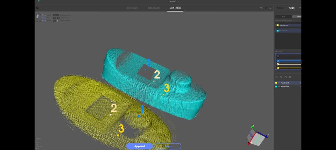
Task: Switch to Easy Scan tab
Action: click(x=132, y=8)
